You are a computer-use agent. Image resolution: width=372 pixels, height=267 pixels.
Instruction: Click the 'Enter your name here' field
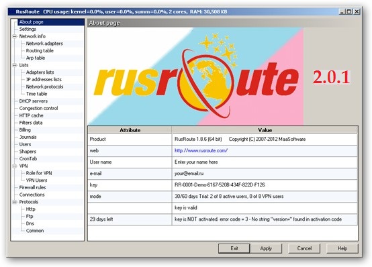pyautogui.click(x=265, y=162)
